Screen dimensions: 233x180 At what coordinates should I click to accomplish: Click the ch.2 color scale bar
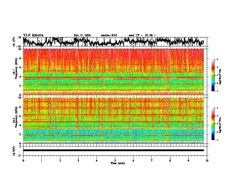click(x=213, y=124)
